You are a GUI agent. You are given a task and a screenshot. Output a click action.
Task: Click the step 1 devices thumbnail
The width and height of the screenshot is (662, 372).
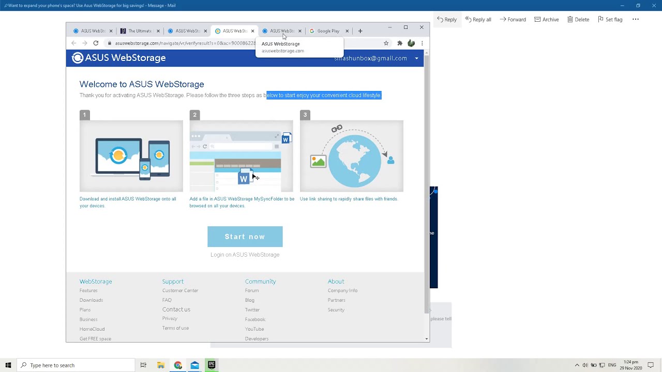coord(131,156)
